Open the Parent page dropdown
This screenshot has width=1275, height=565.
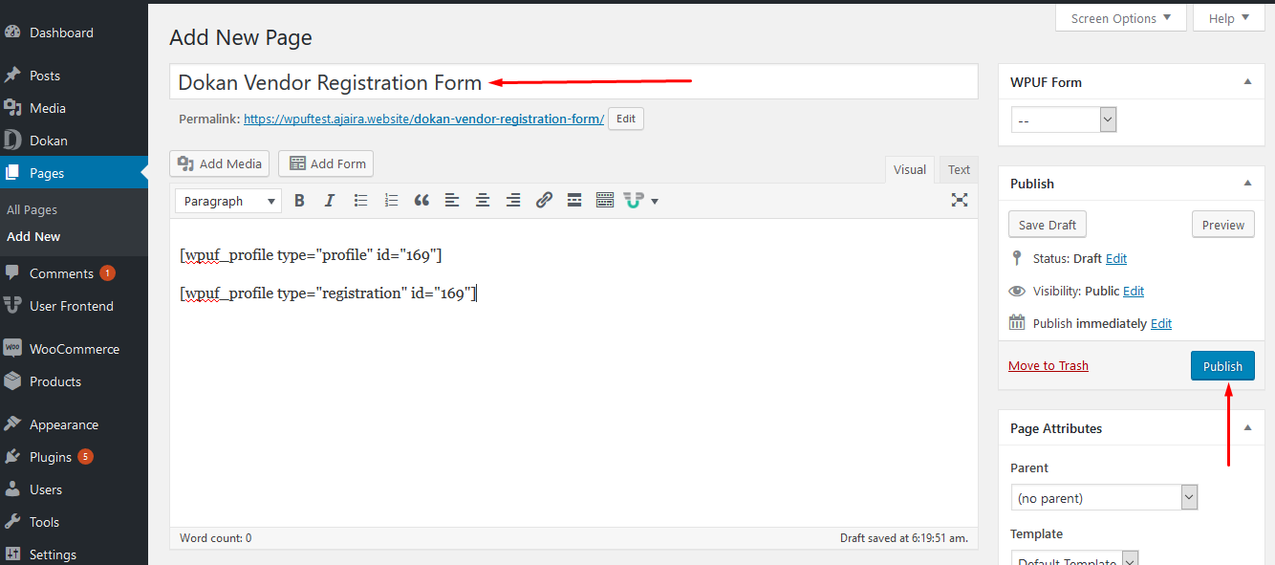point(1104,498)
